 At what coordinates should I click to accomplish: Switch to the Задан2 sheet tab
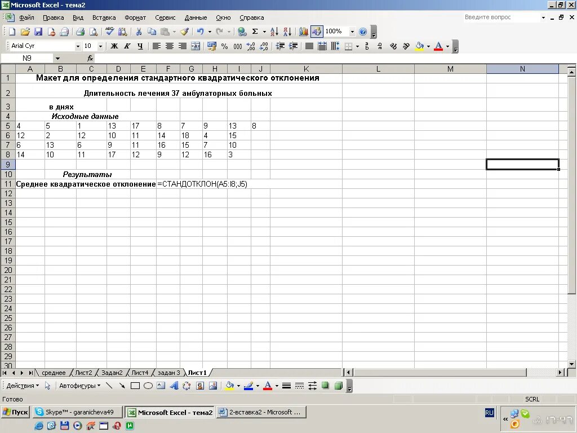112,373
